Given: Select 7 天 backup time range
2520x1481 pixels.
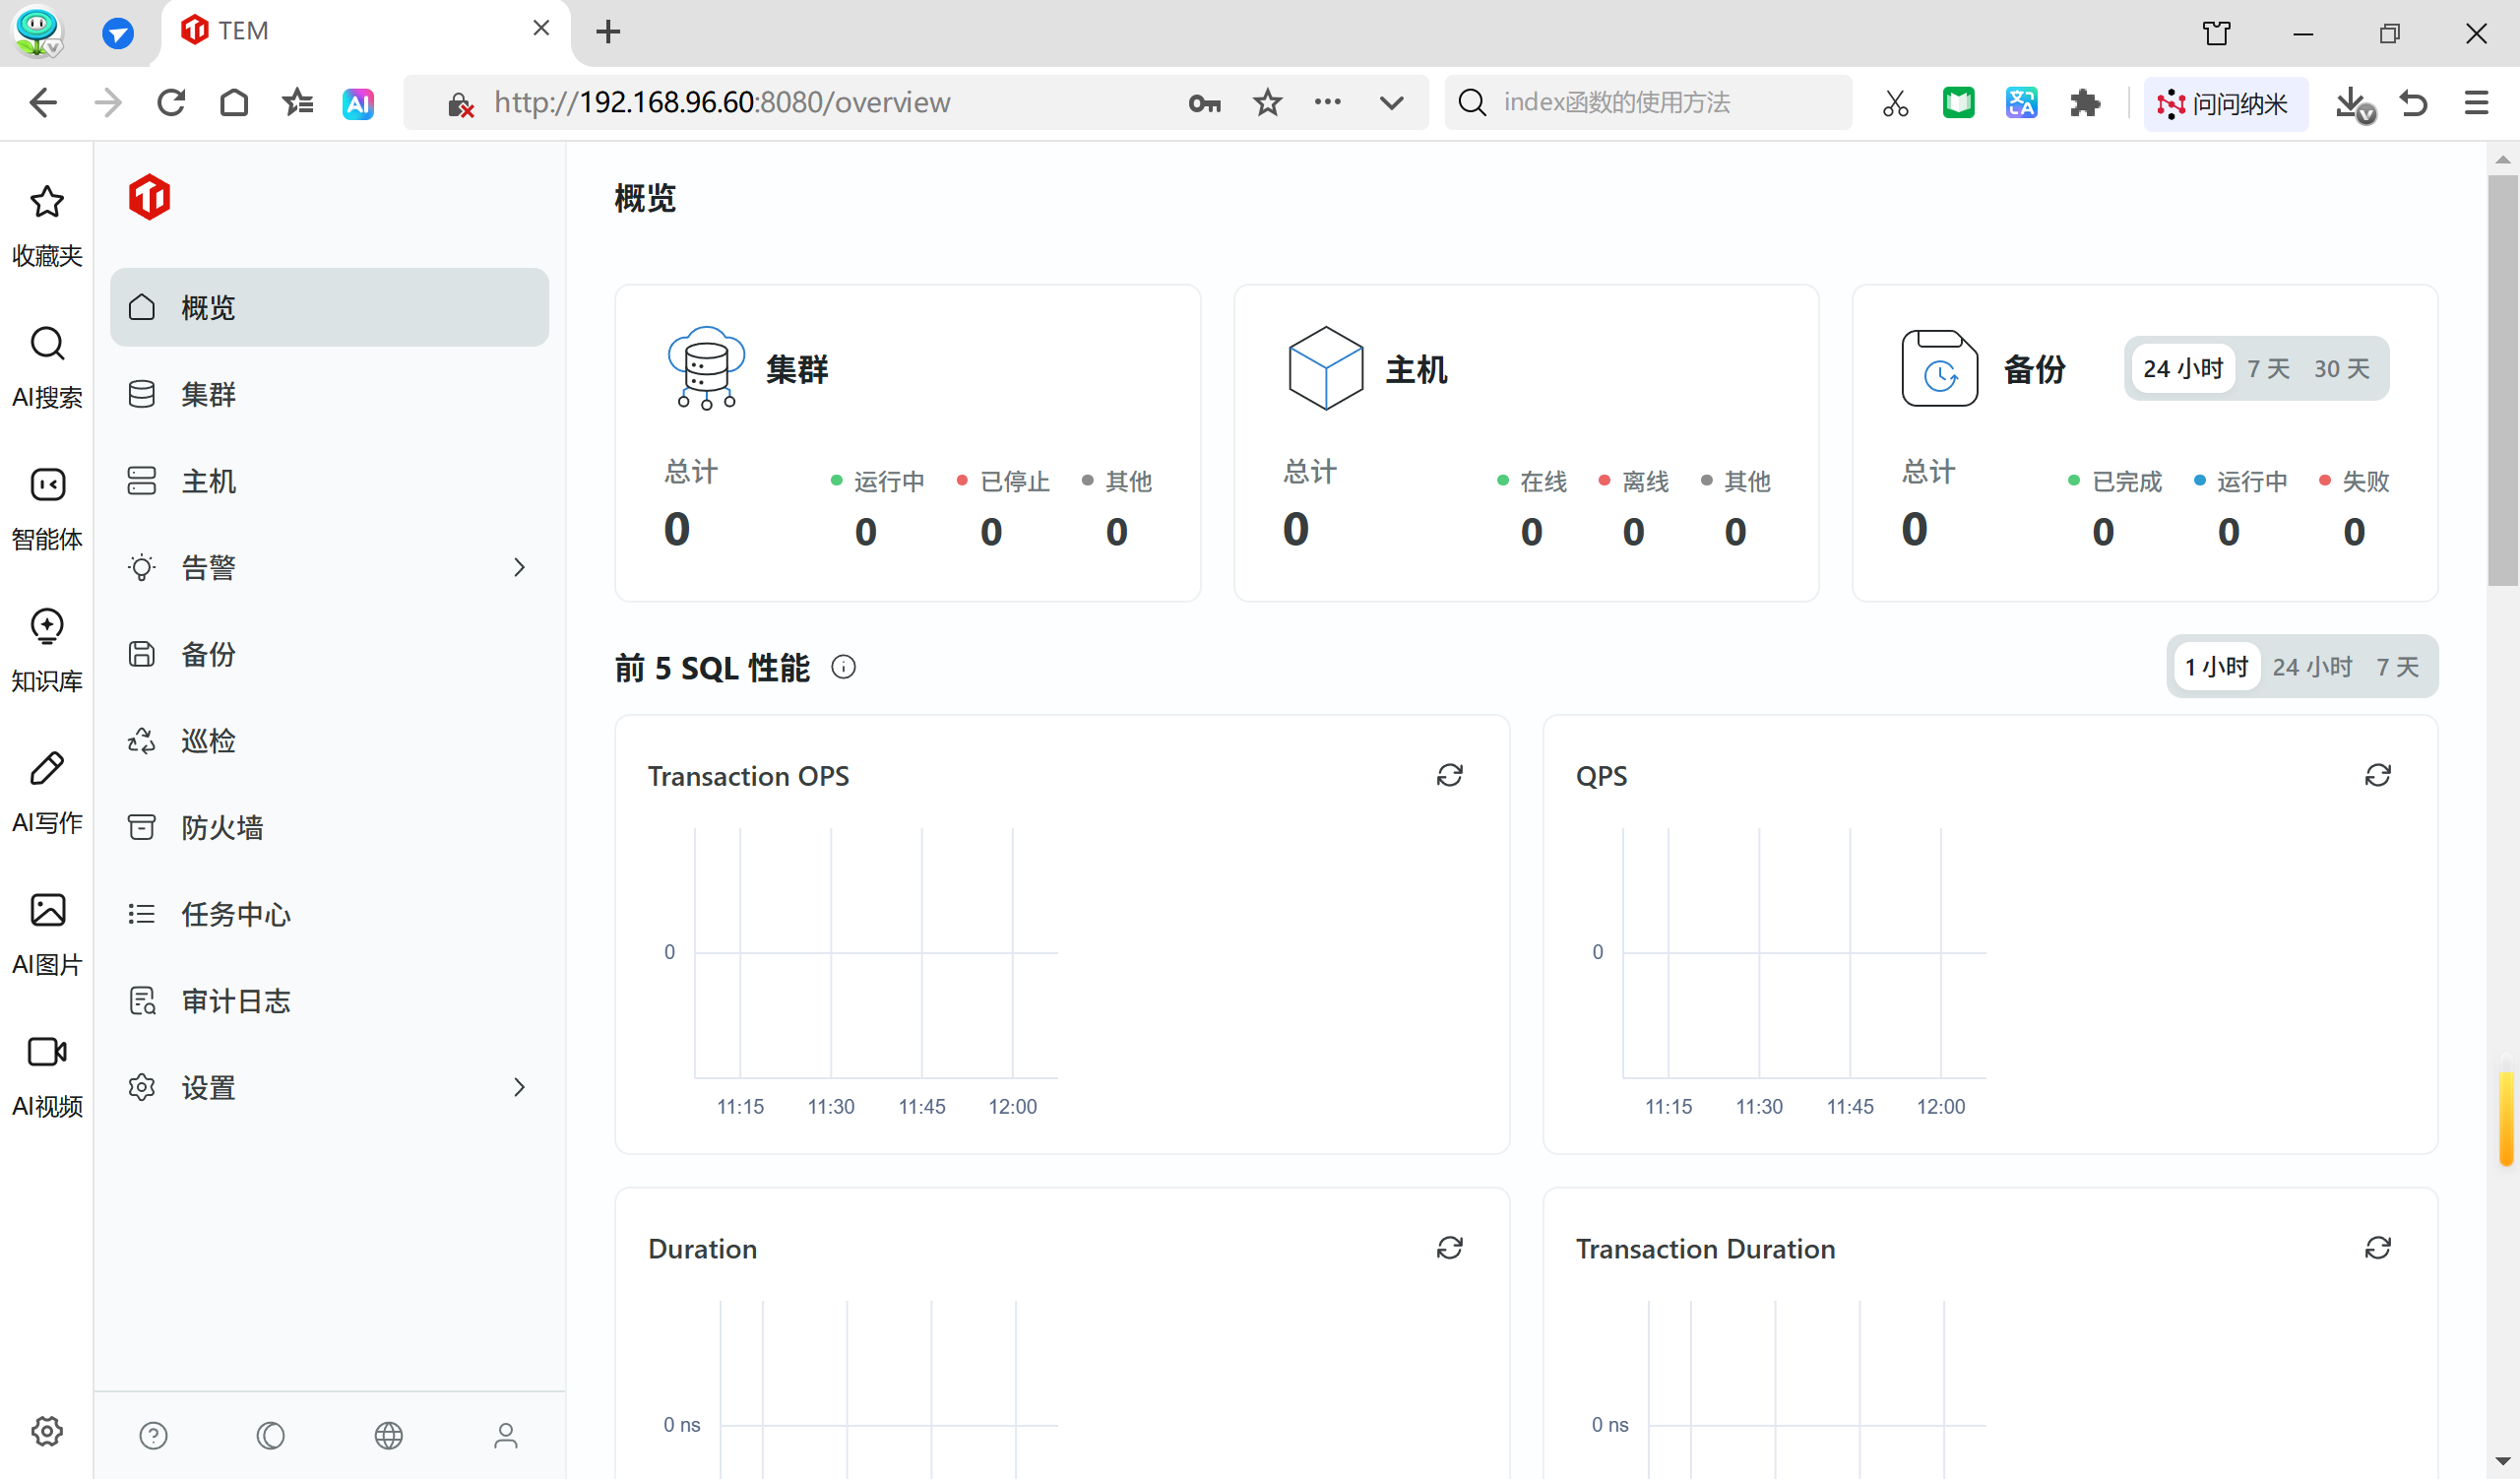Looking at the screenshot, I should pos(2268,369).
